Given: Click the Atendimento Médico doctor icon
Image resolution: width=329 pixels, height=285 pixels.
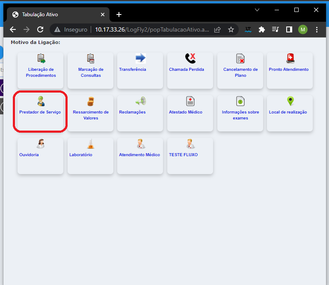Looking at the screenshot, I should (140, 144).
